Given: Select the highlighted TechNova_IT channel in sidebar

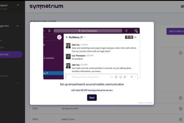Looking at the screenshot, I should point(53,73).
